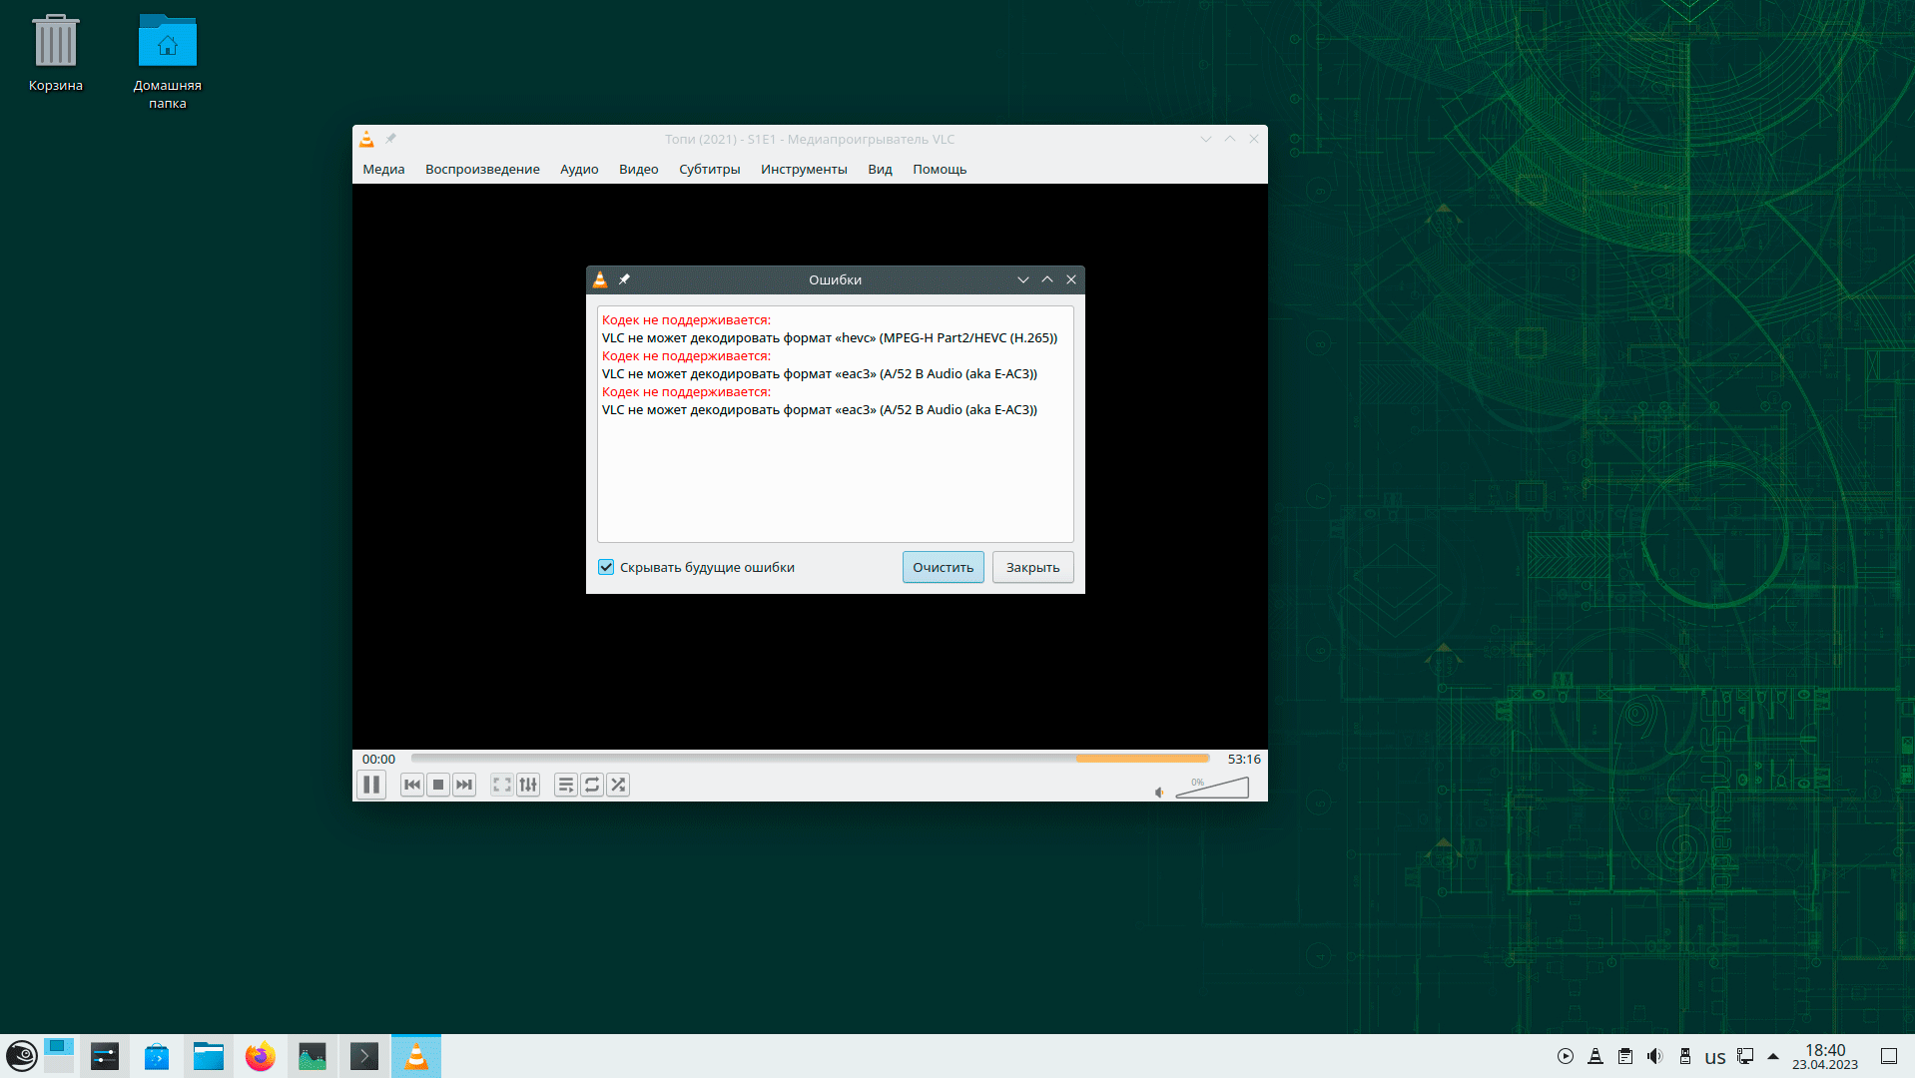
Task: Show the playlist panel
Action: 565,786
